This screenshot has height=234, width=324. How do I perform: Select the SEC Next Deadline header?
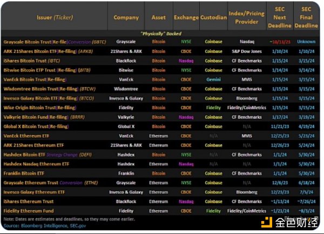pyautogui.click(x=280, y=18)
